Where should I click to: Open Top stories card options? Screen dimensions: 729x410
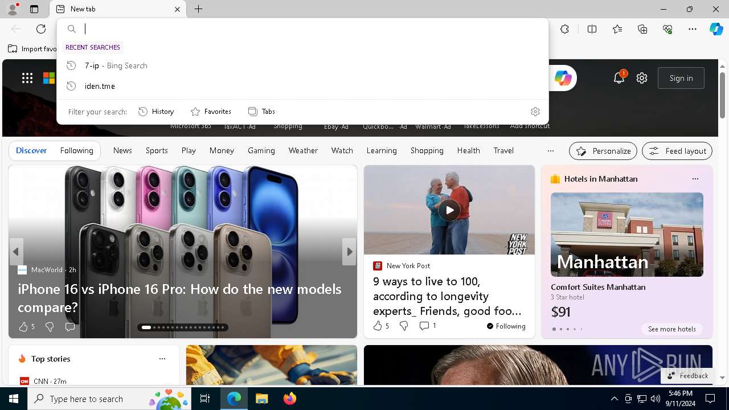coord(162,359)
